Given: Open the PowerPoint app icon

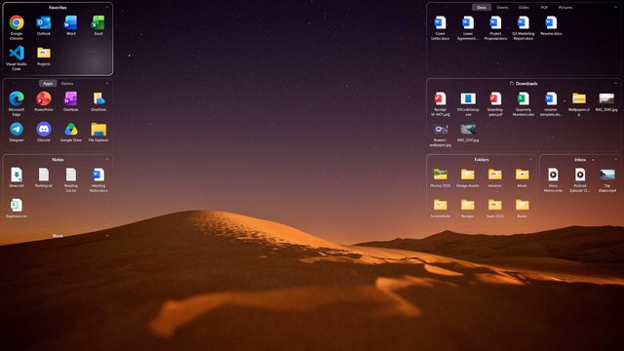Looking at the screenshot, I should (44, 98).
